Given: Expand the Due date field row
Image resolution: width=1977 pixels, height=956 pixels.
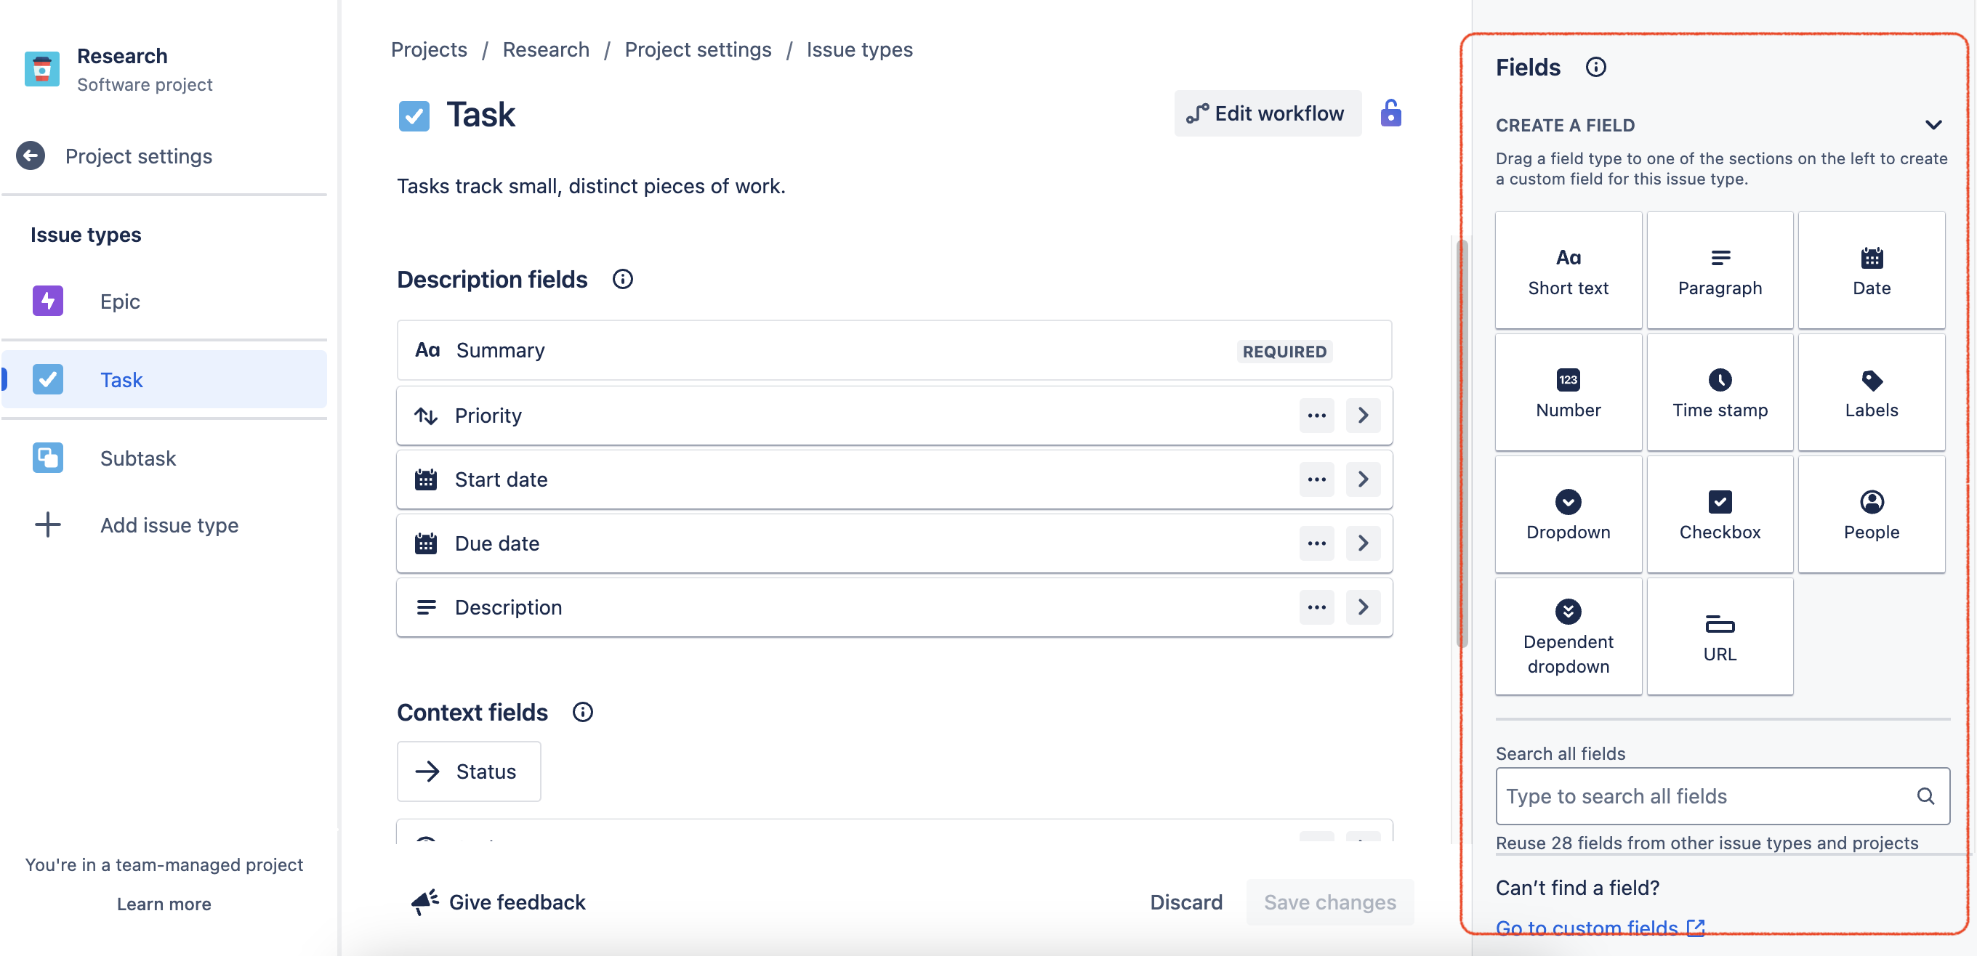Looking at the screenshot, I should [x=1364, y=543].
